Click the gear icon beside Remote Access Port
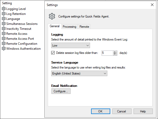The image size is (158, 119). [4, 39]
